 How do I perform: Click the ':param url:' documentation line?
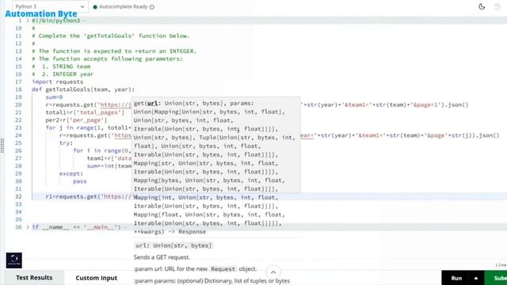[x=196, y=269]
